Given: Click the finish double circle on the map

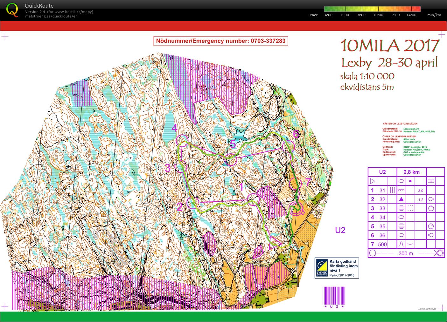Looking at the screenshot, I should (296, 209).
